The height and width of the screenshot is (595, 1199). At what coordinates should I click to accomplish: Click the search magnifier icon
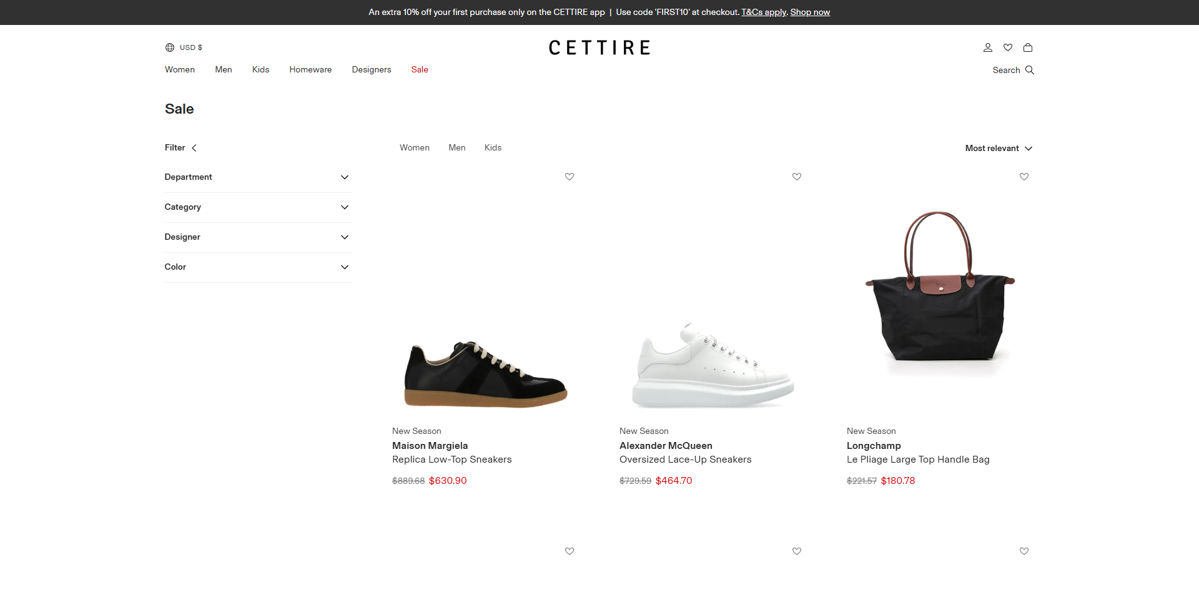(1030, 70)
